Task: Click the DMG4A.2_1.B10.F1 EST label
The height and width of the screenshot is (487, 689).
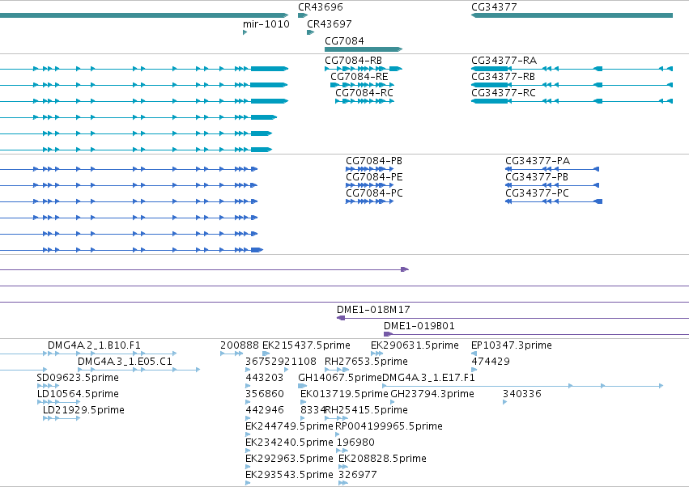Action: pyautogui.click(x=94, y=345)
